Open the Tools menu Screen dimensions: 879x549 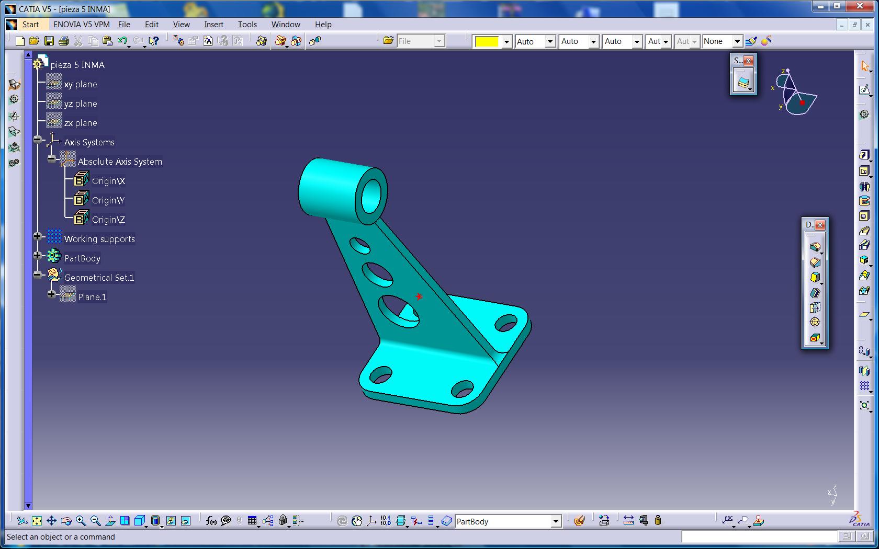[247, 25]
